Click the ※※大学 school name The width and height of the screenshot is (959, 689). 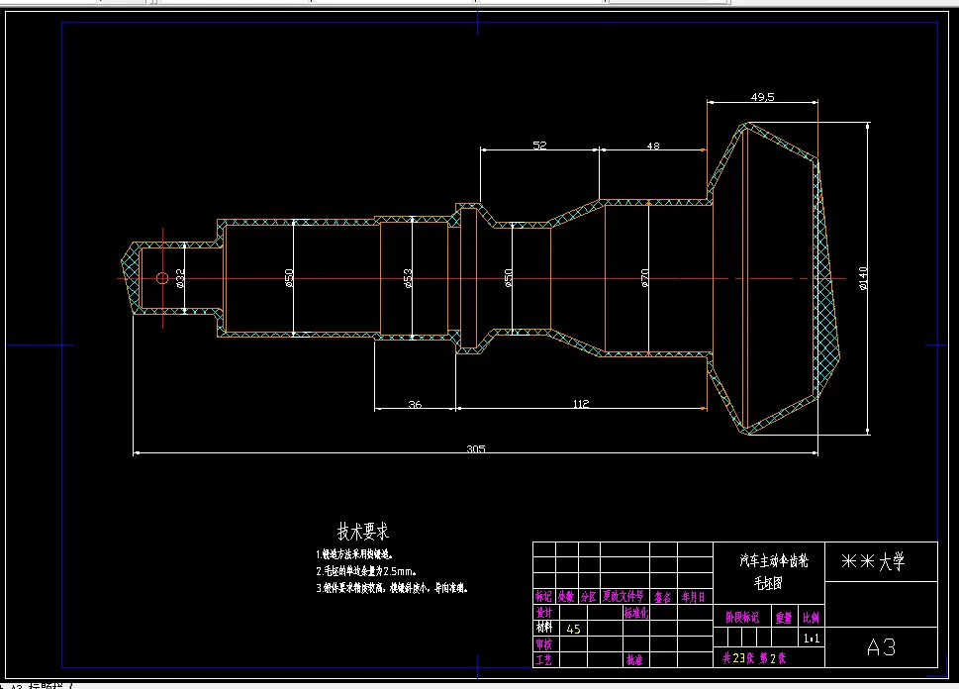click(x=873, y=561)
